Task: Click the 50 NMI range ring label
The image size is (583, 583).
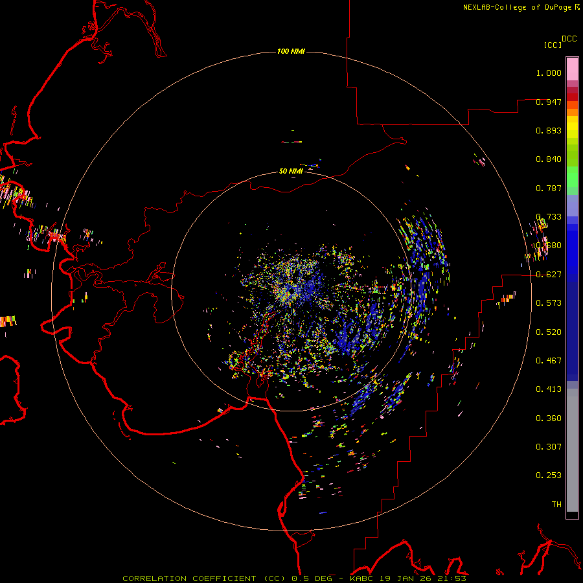Action: pyautogui.click(x=291, y=171)
